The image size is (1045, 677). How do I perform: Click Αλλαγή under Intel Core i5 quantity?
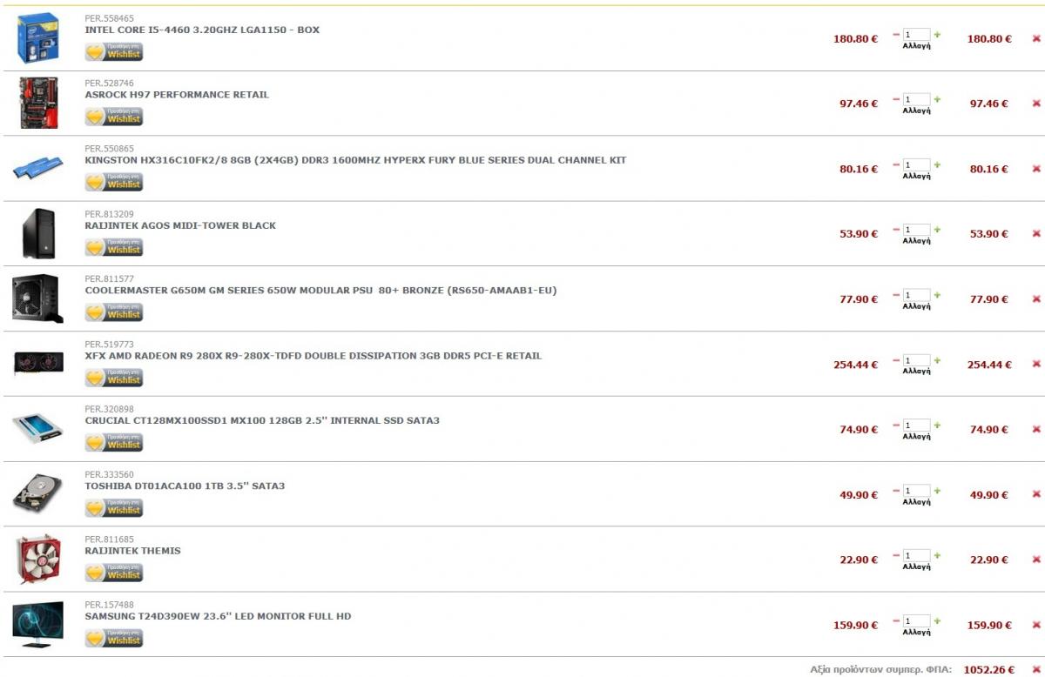[917, 46]
